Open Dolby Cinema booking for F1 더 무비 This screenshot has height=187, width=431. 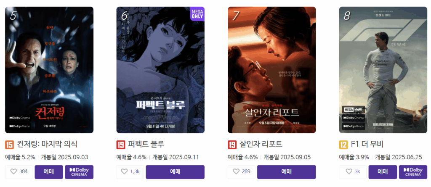(413, 172)
